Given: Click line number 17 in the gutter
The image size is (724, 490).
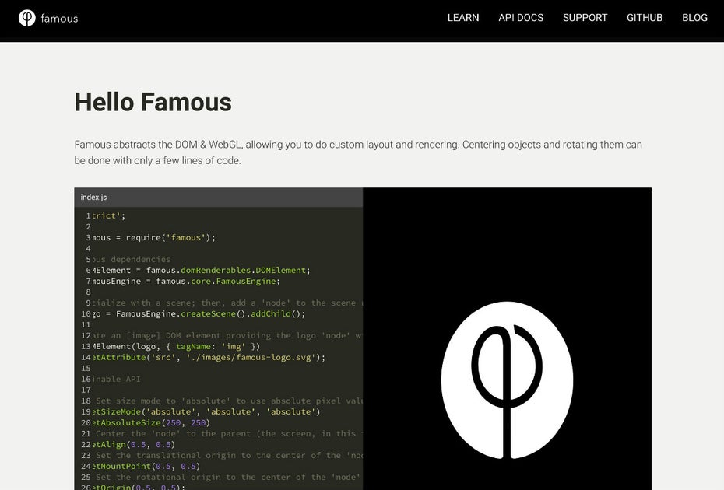Looking at the screenshot, I should [x=86, y=390].
